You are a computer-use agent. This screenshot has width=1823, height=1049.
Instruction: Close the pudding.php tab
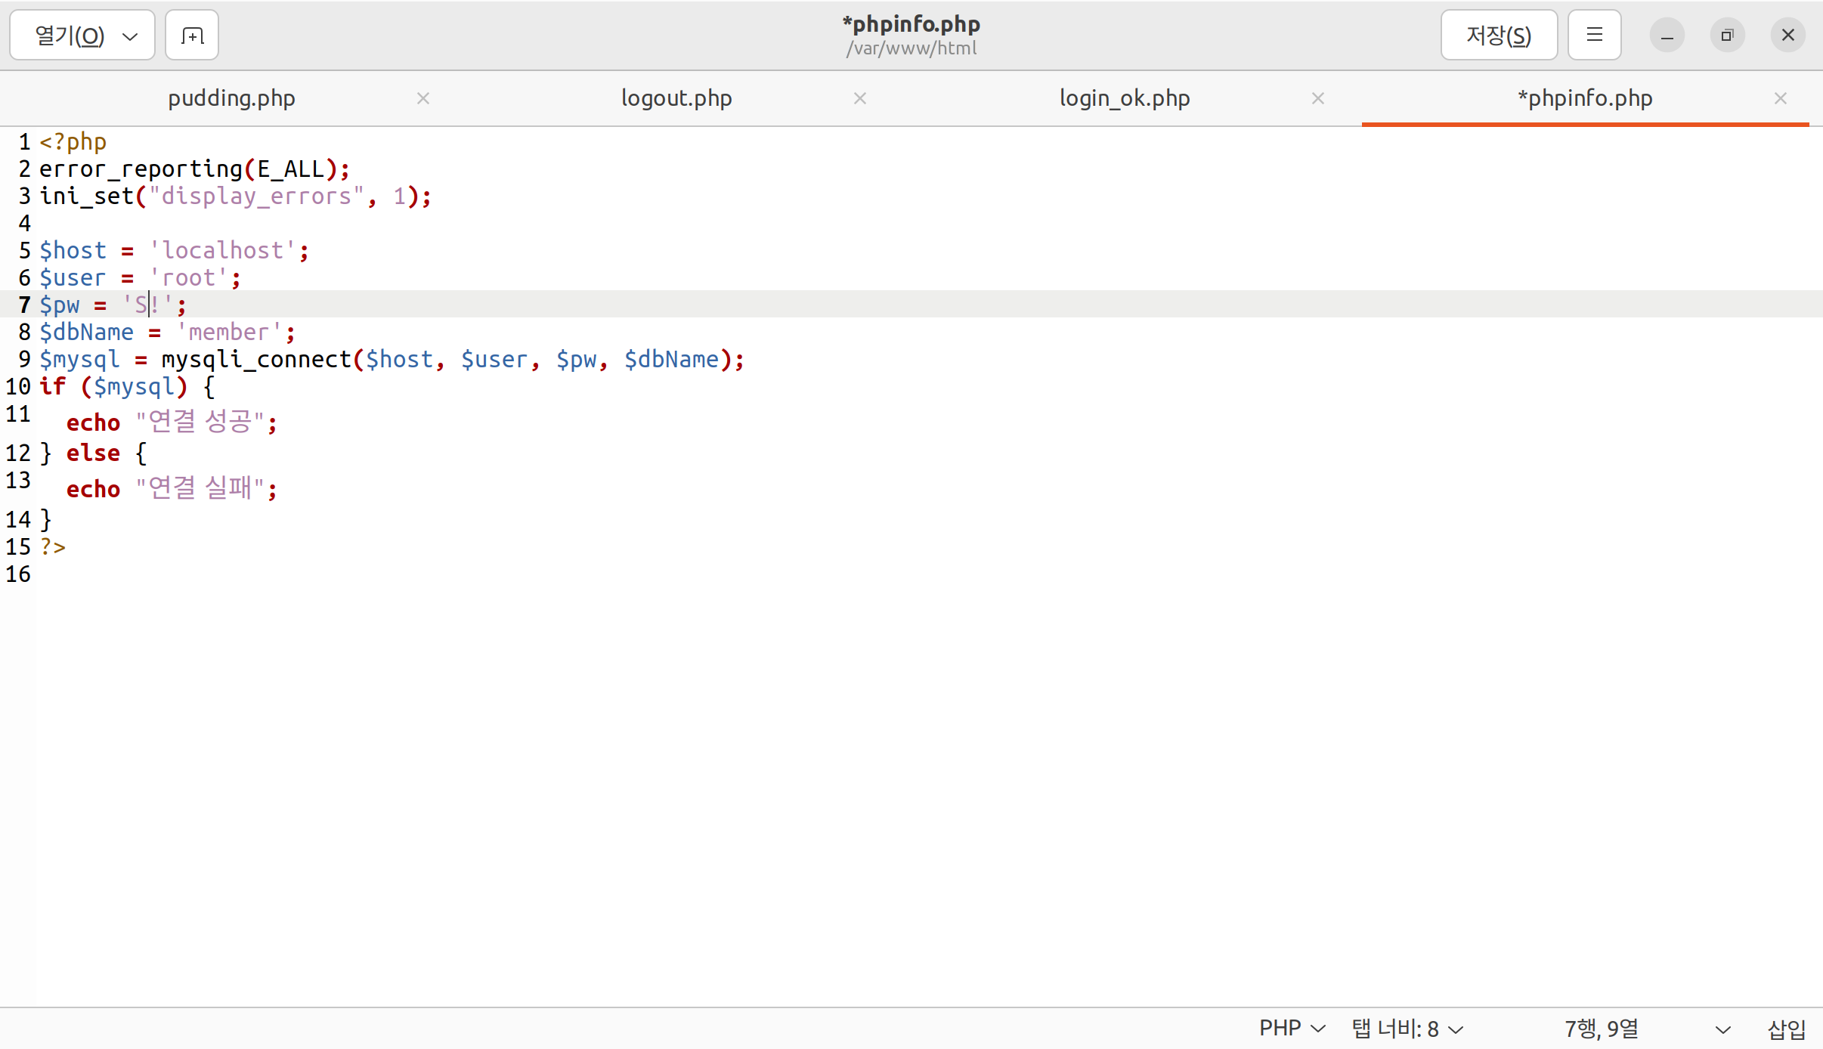click(423, 98)
